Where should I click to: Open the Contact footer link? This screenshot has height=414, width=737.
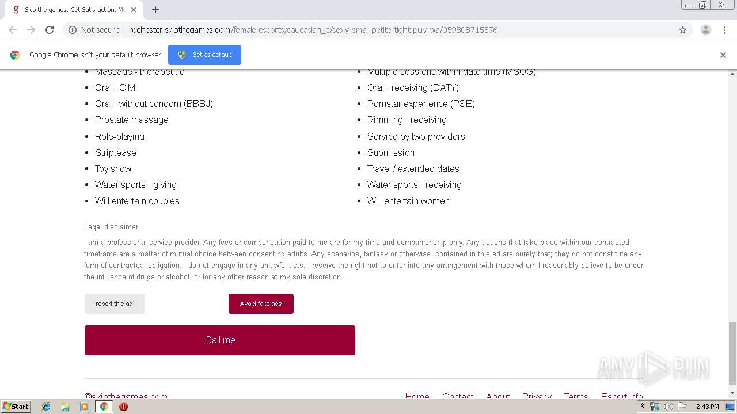click(458, 396)
